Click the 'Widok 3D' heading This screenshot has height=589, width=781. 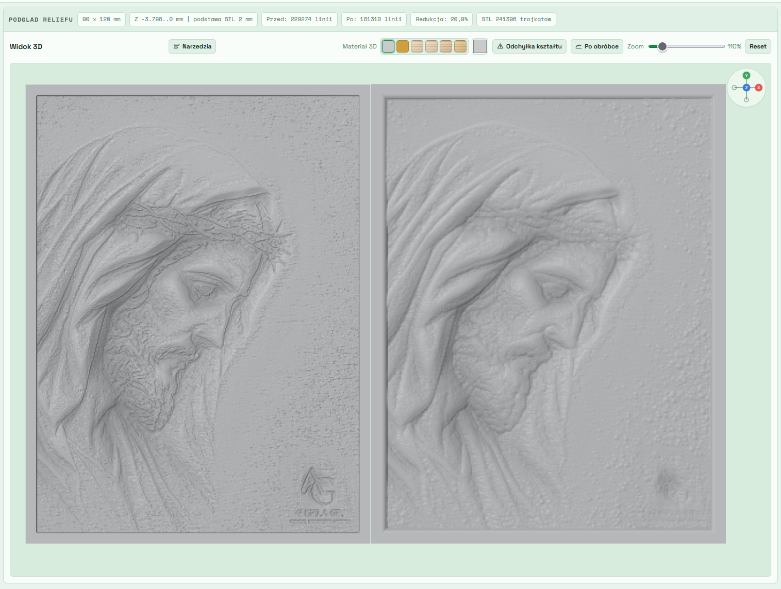26,46
